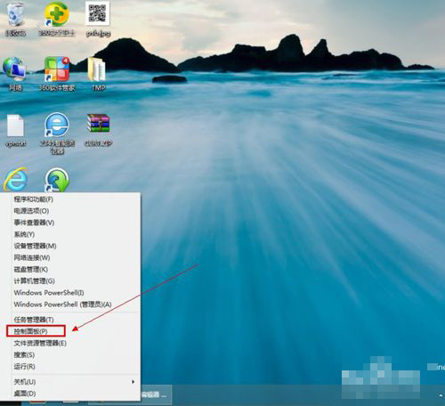Open 控制面板(P) from the menu
Viewport: 445px width, 406px height.
[31, 331]
